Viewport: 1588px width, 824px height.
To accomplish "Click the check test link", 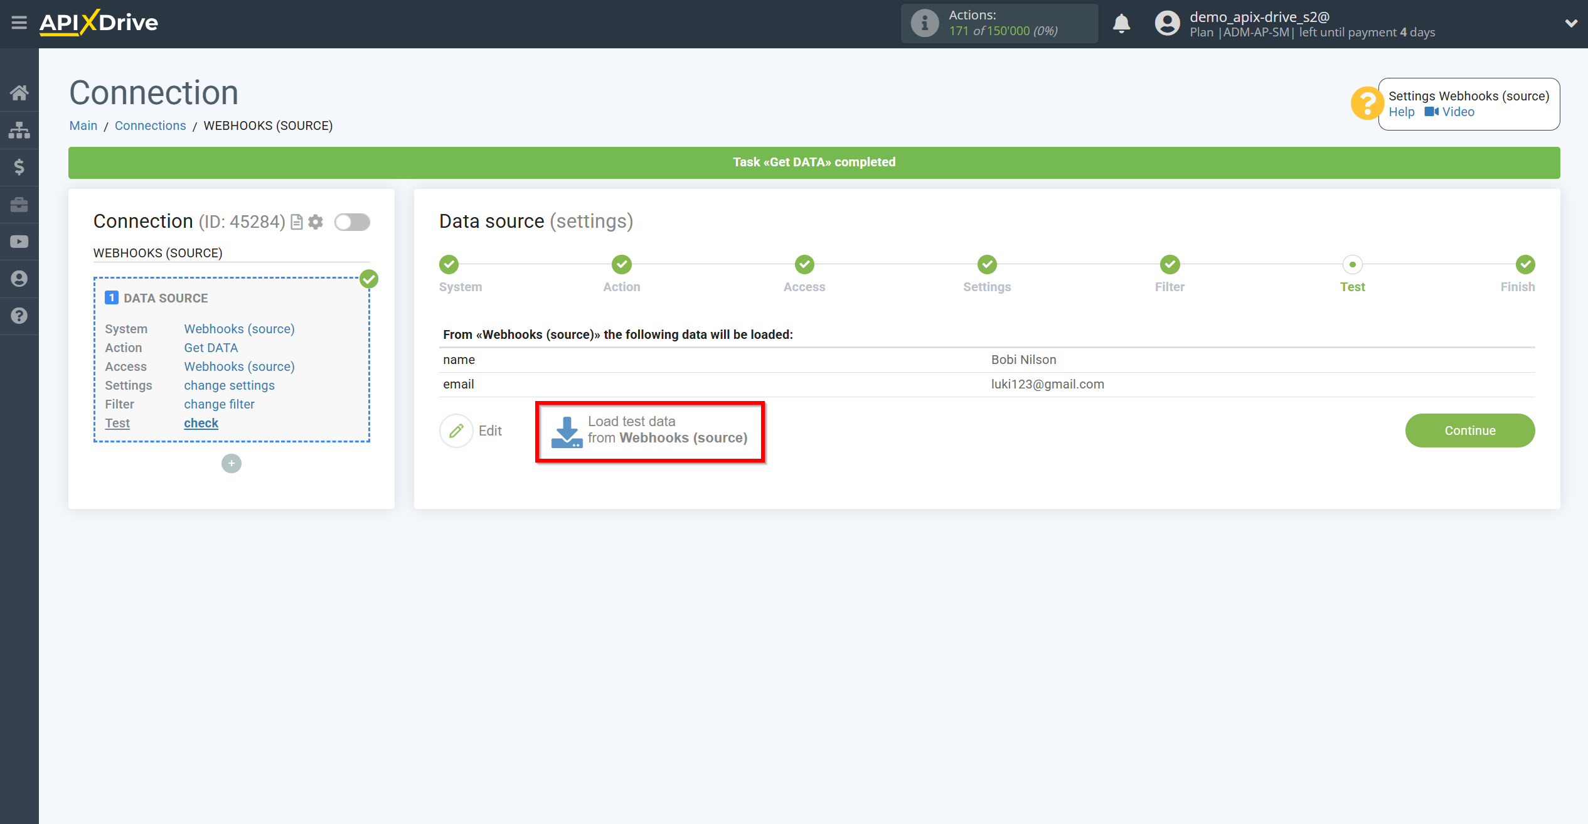I will point(201,423).
